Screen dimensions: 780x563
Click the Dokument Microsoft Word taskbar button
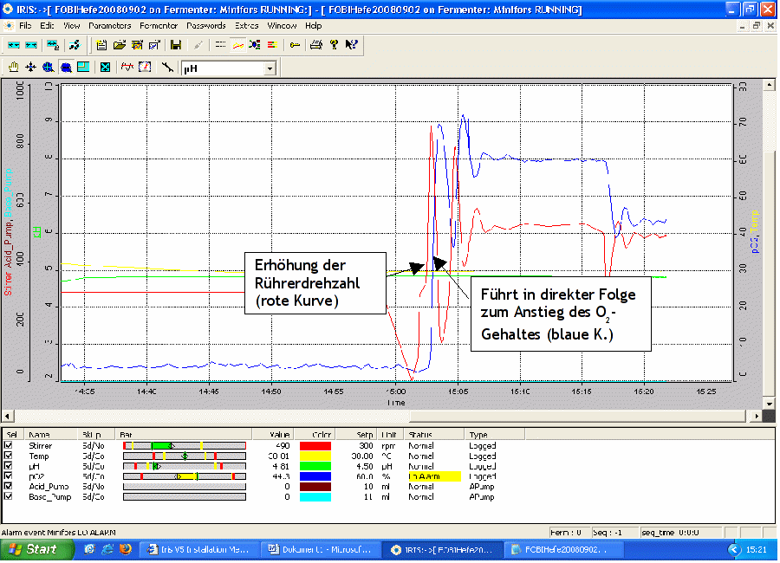[x=321, y=550]
